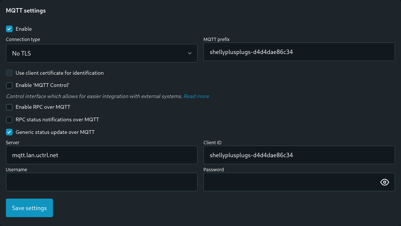Click the 'Password' label text

coord(213,170)
